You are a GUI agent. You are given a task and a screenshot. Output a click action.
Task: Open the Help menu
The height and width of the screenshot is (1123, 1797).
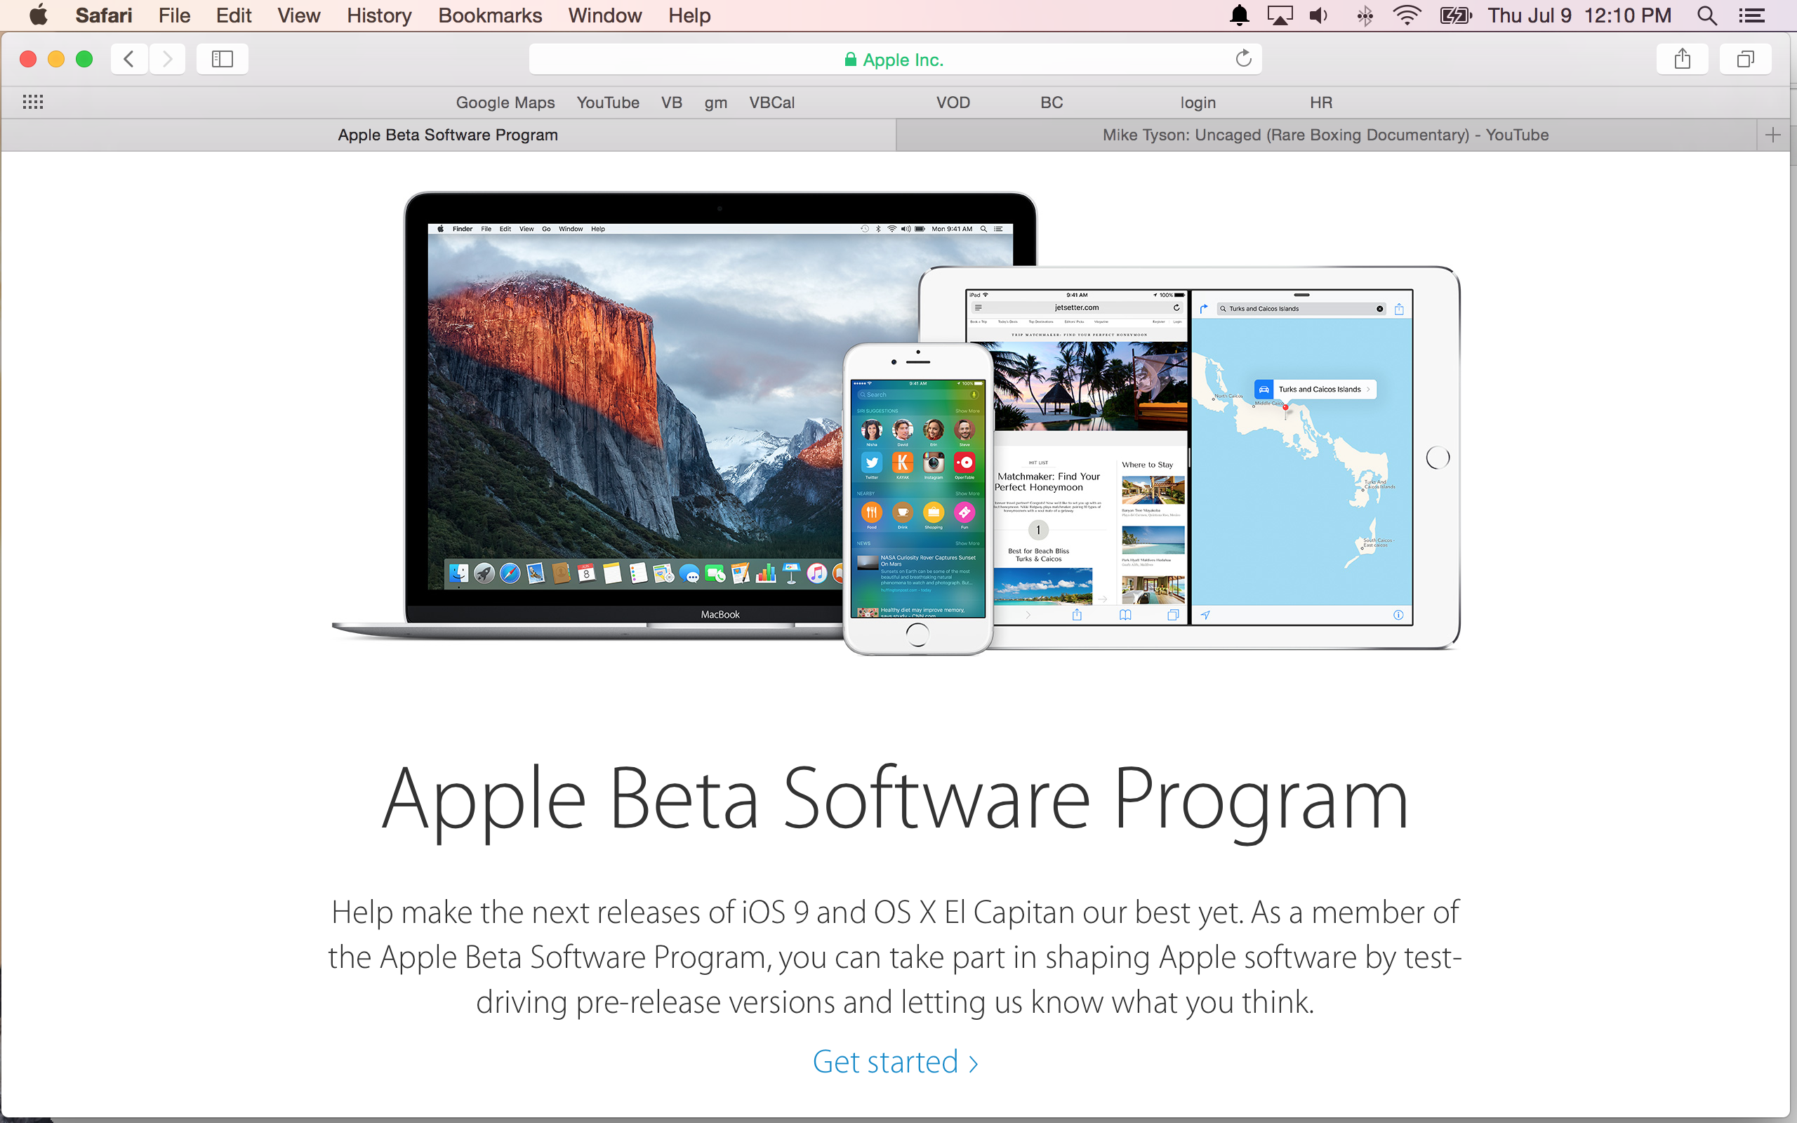click(x=689, y=15)
